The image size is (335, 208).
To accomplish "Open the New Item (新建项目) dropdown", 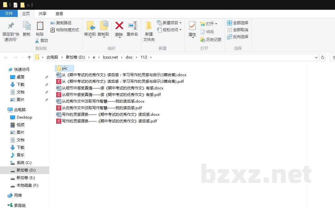I will (x=170, y=23).
